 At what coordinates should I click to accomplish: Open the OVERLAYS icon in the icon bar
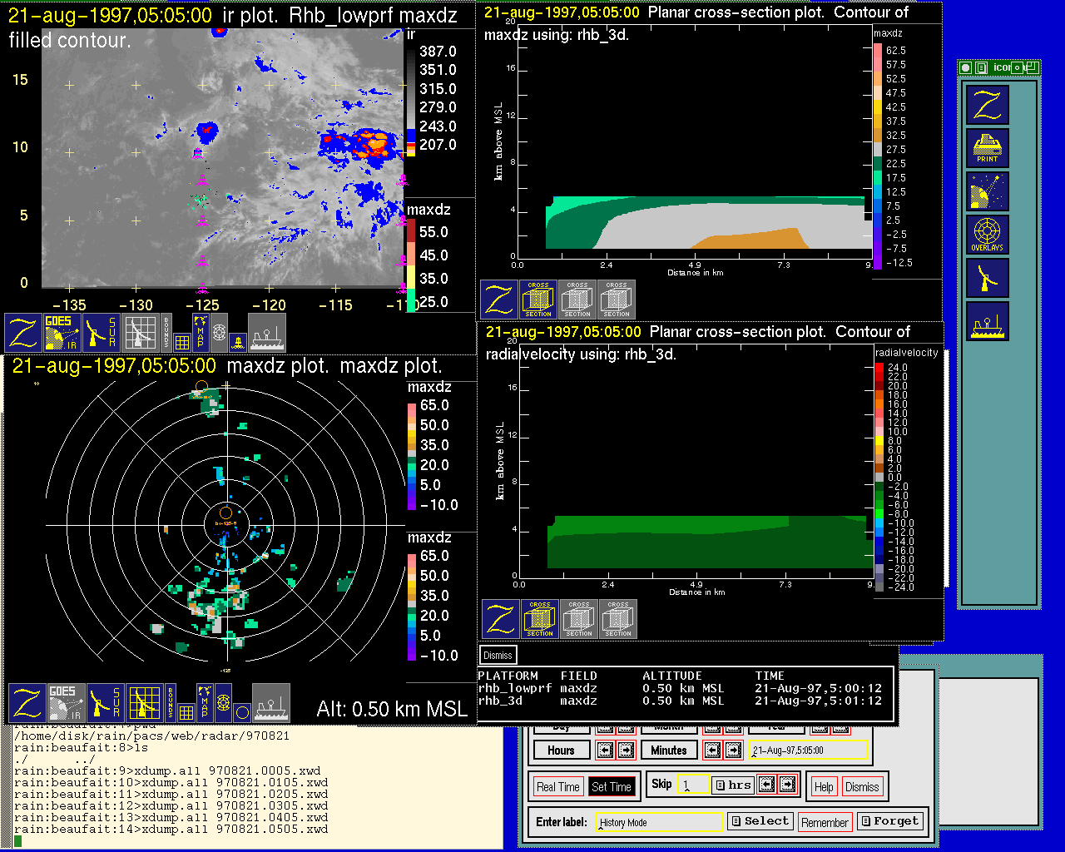(x=988, y=235)
